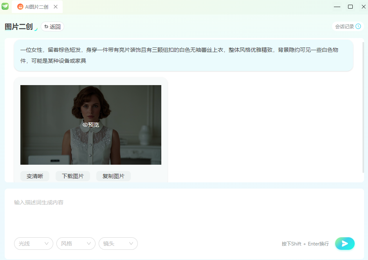
Task: Maximize the application window
Action: point(350,7)
